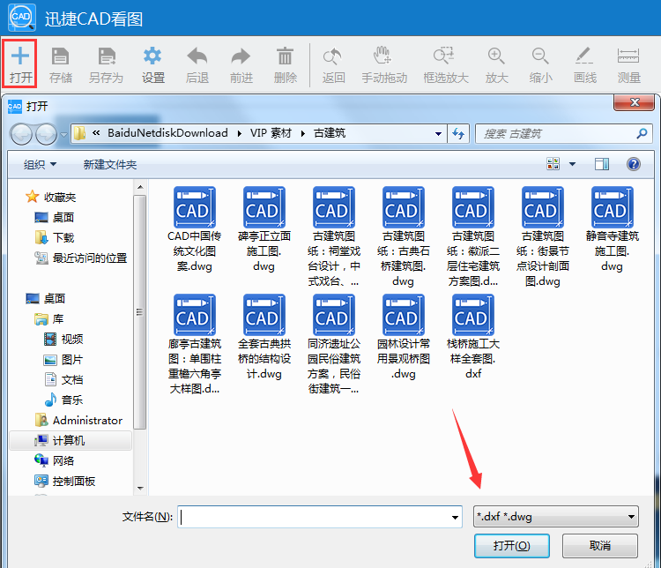Open the 组织 organize dropdown menu
Viewport: 661px width, 568px height.
click(40, 164)
